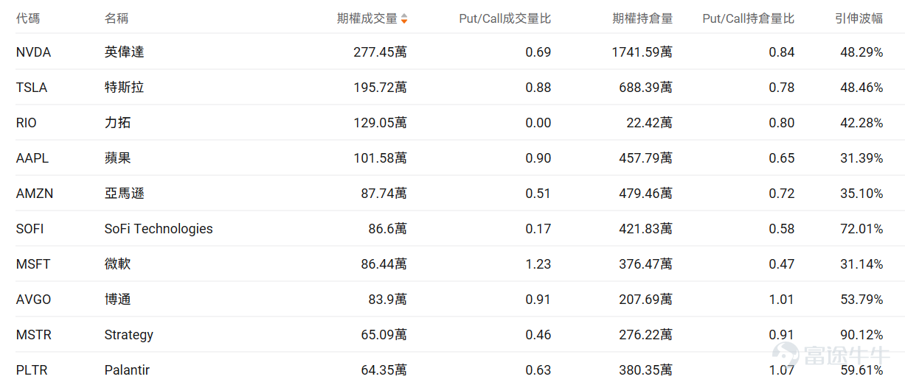This screenshot has width=905, height=382.
Task: Click AVGO implied volatility 53.79%
Action: (861, 300)
